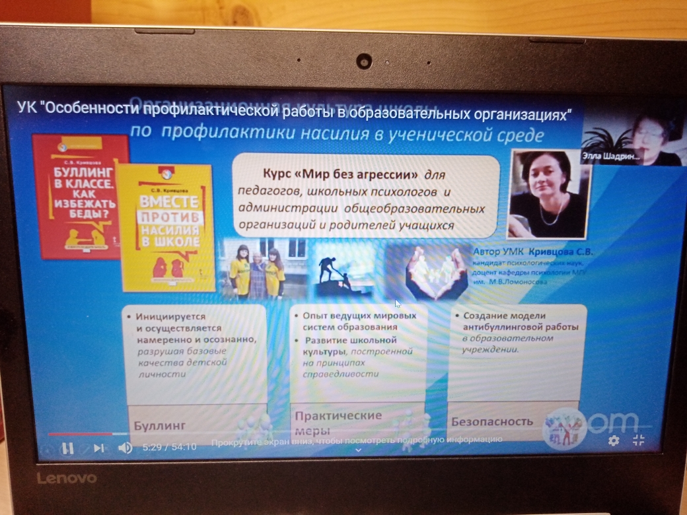Viewport: 687px width, 515px height.
Task: Click the yellow "Вместе против насилия" book cover
Action: pyautogui.click(x=167, y=228)
